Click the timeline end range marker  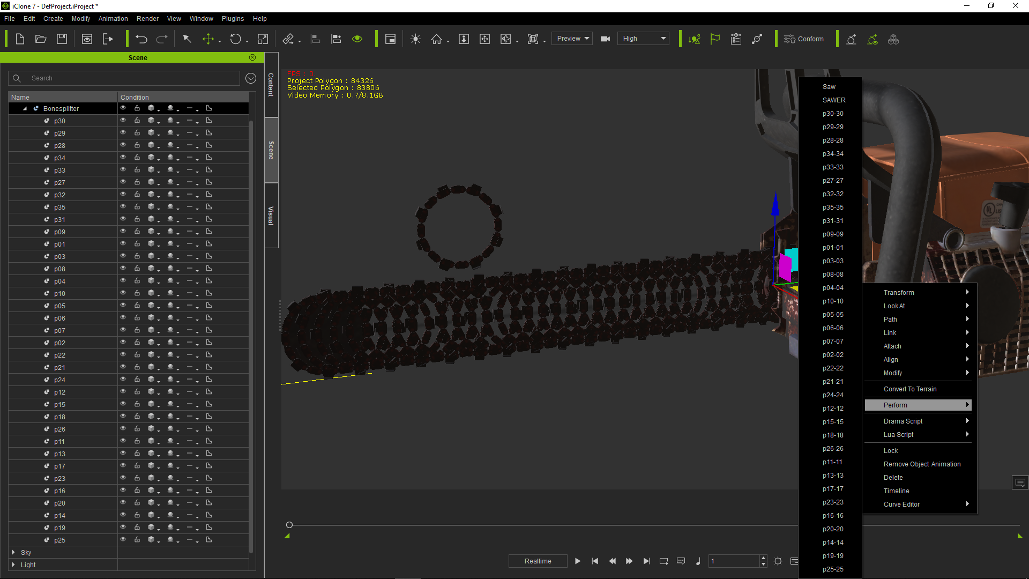click(x=1020, y=536)
